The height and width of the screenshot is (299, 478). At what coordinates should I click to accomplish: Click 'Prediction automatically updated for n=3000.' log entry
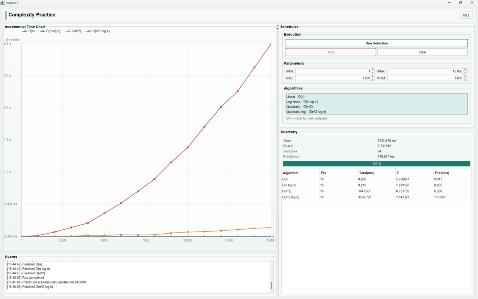47,282
